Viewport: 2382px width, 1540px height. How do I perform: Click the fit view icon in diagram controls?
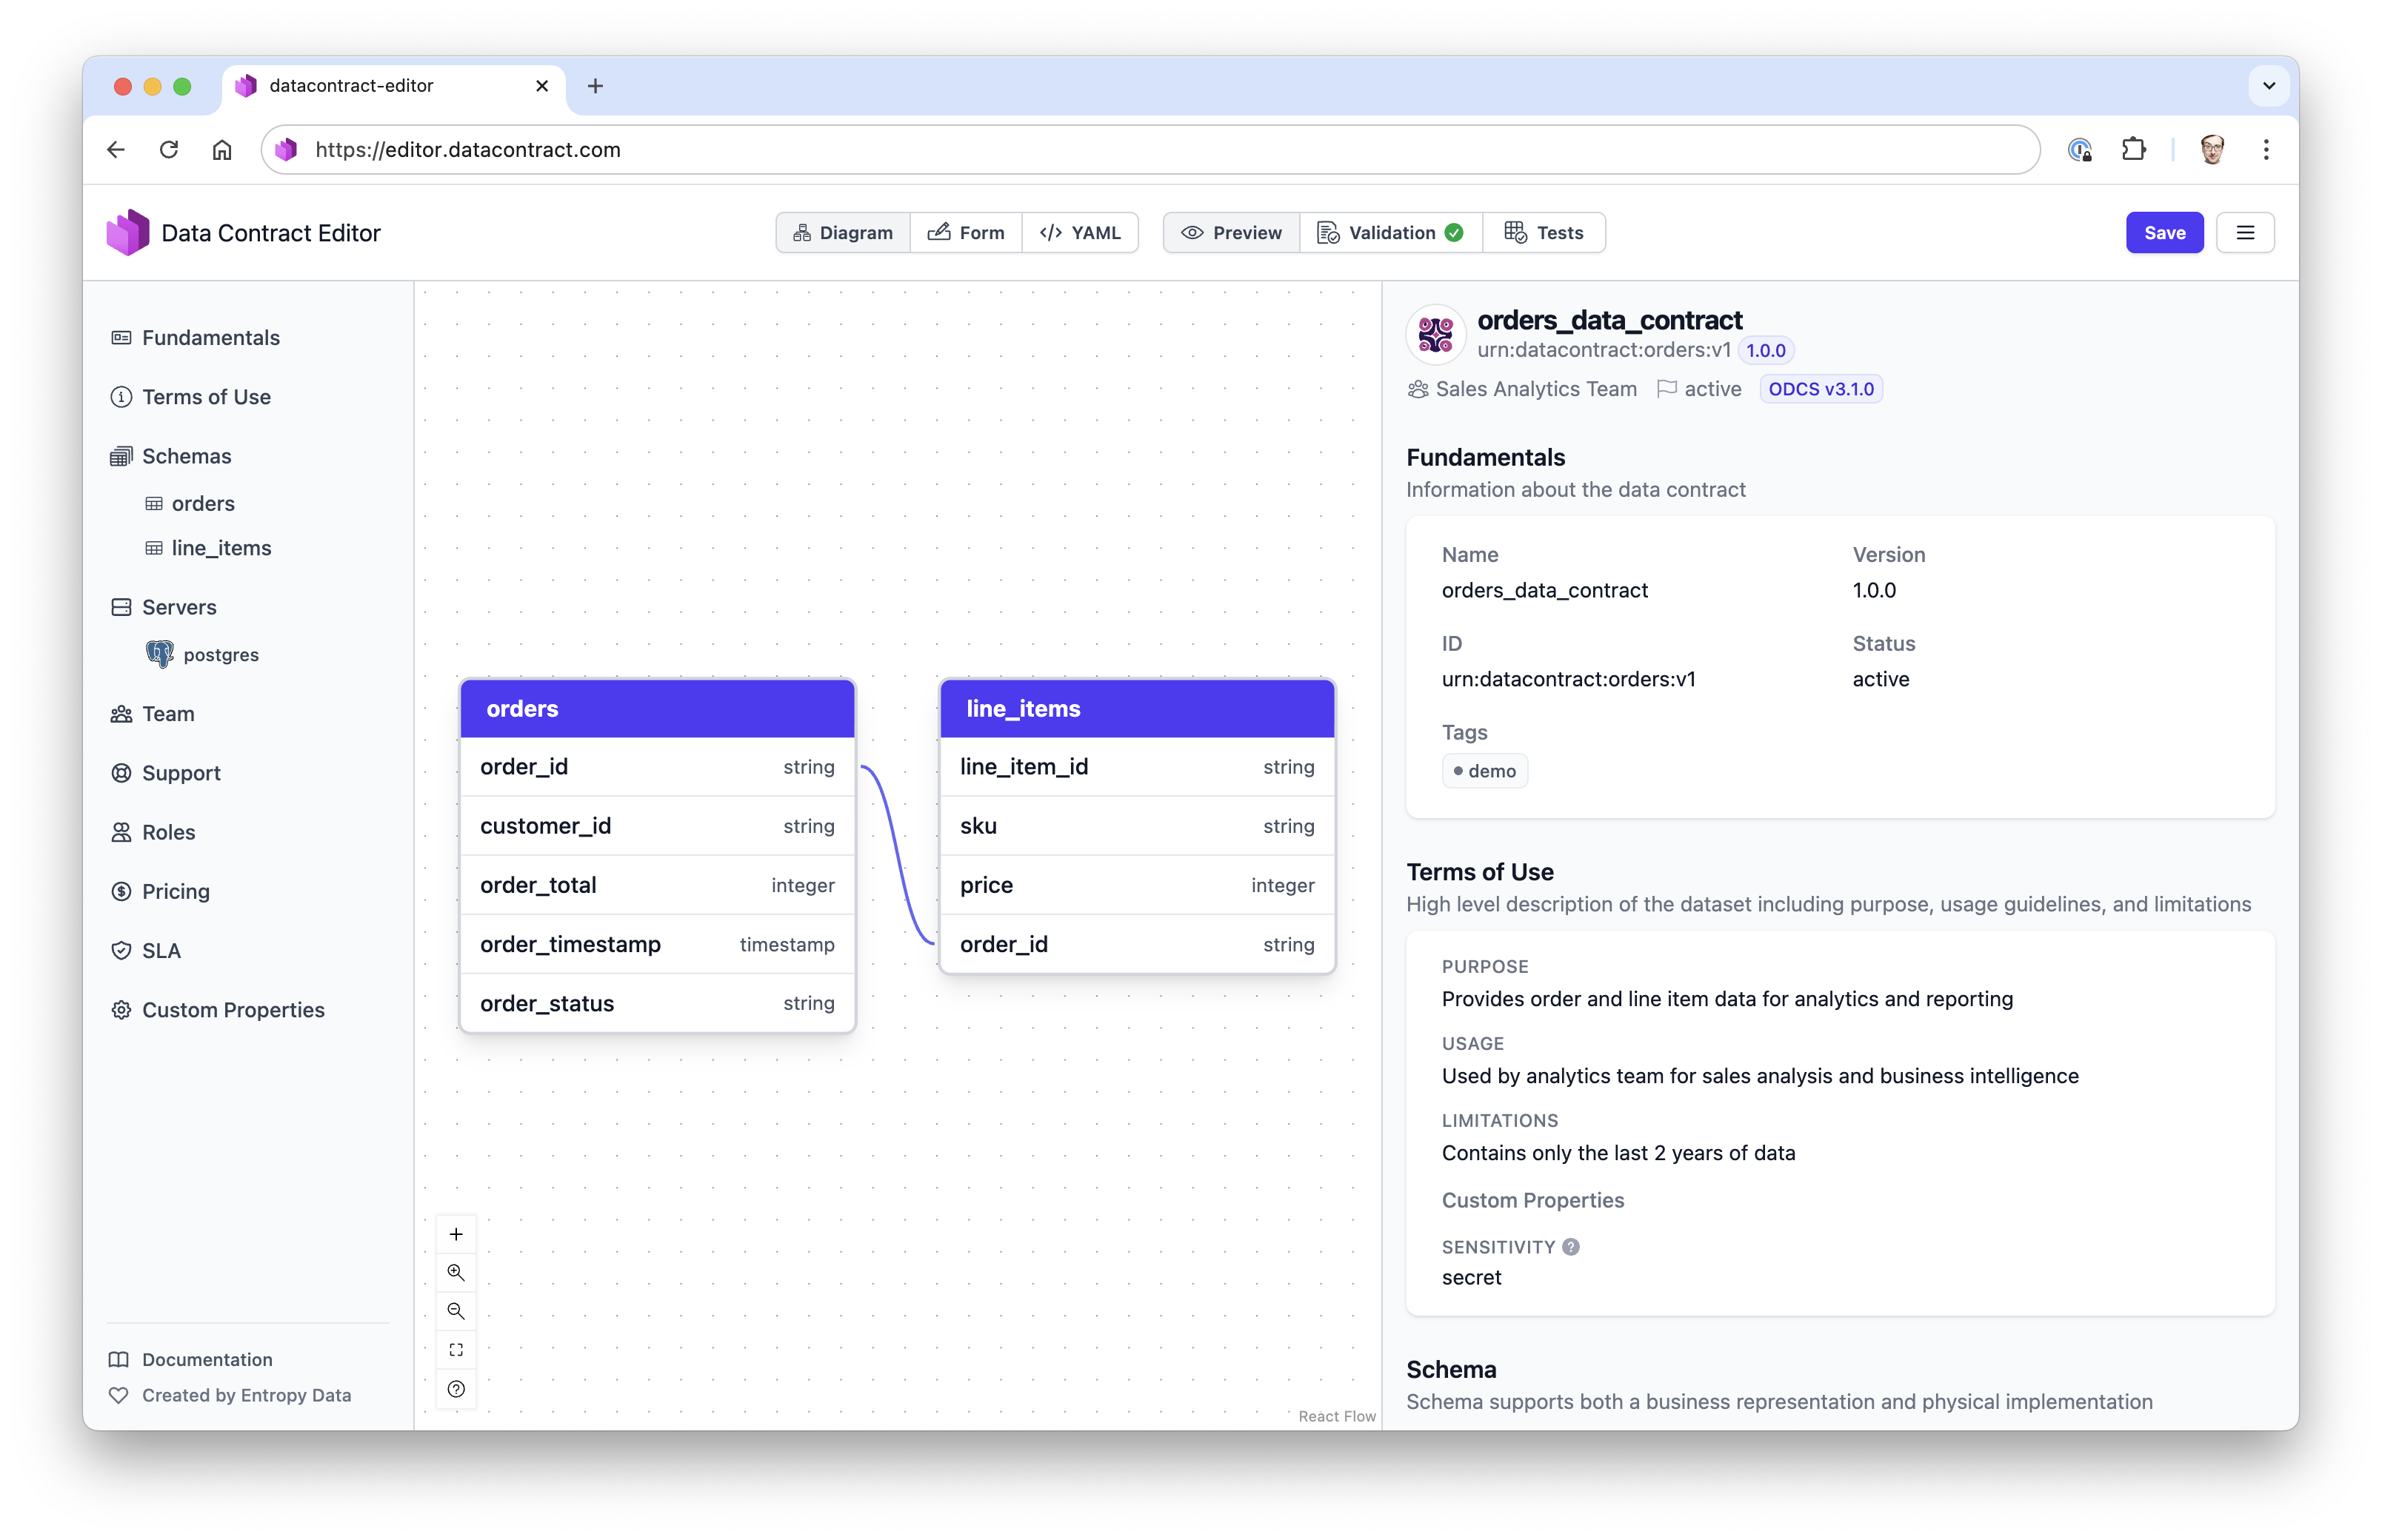pyautogui.click(x=456, y=1350)
